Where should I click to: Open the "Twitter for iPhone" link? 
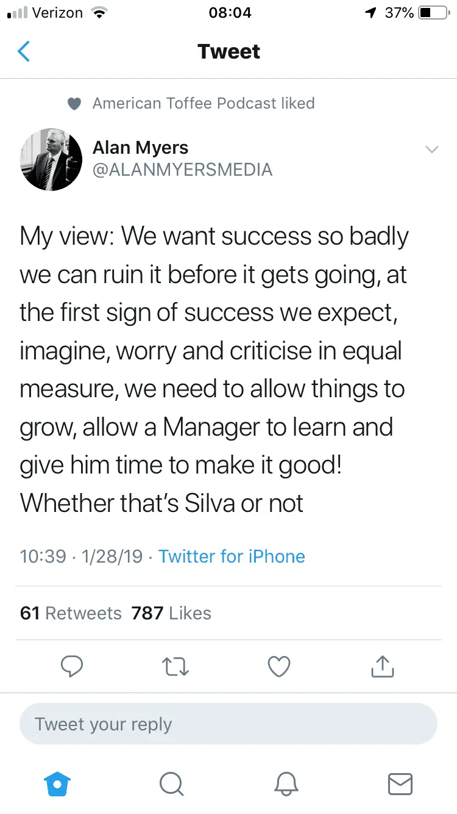click(x=232, y=556)
